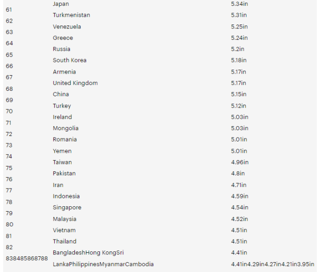Click the rank number 70
Viewport: 320px width, 272px height.
tap(9, 111)
